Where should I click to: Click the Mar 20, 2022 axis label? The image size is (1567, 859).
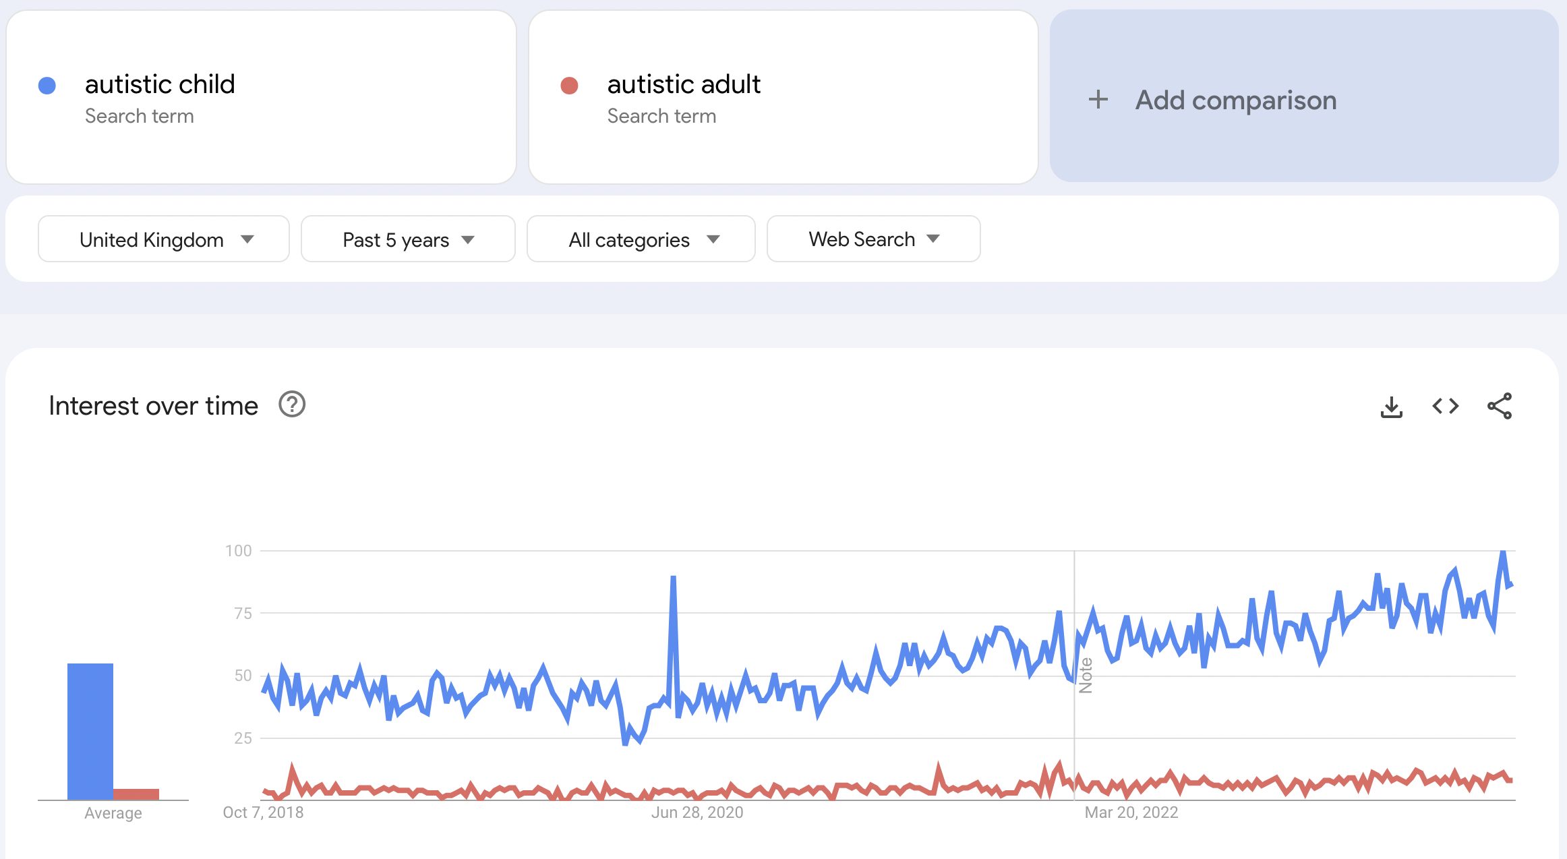tap(1131, 812)
